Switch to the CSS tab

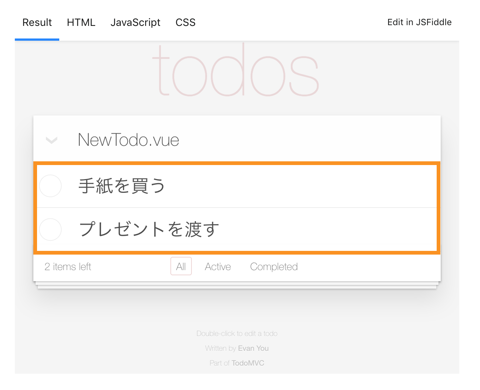185,22
